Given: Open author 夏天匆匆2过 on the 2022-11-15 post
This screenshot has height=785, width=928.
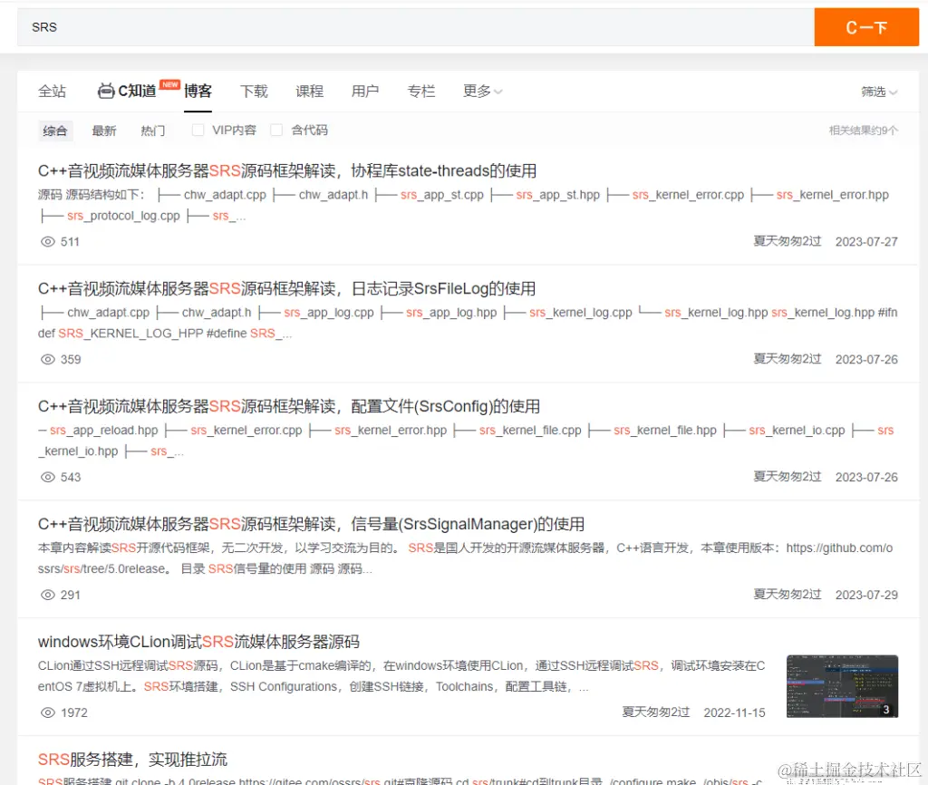Looking at the screenshot, I should [x=656, y=712].
